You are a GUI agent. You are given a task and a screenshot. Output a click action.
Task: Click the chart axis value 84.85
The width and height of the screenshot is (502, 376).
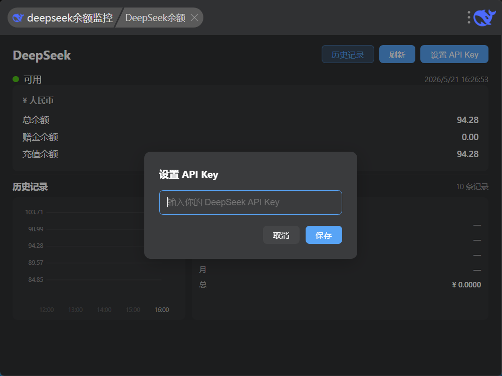click(x=36, y=280)
